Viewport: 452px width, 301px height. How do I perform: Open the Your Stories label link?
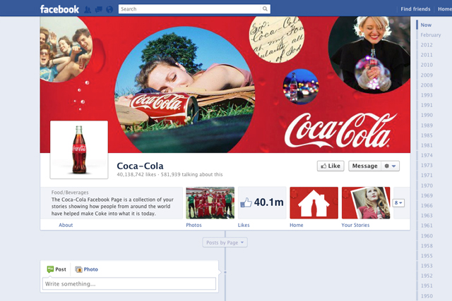(x=355, y=225)
